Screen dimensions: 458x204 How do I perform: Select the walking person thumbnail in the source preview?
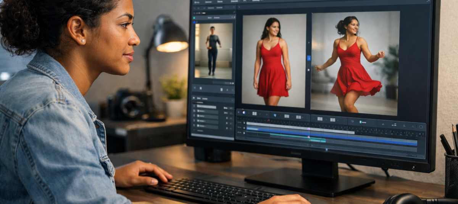point(213,50)
